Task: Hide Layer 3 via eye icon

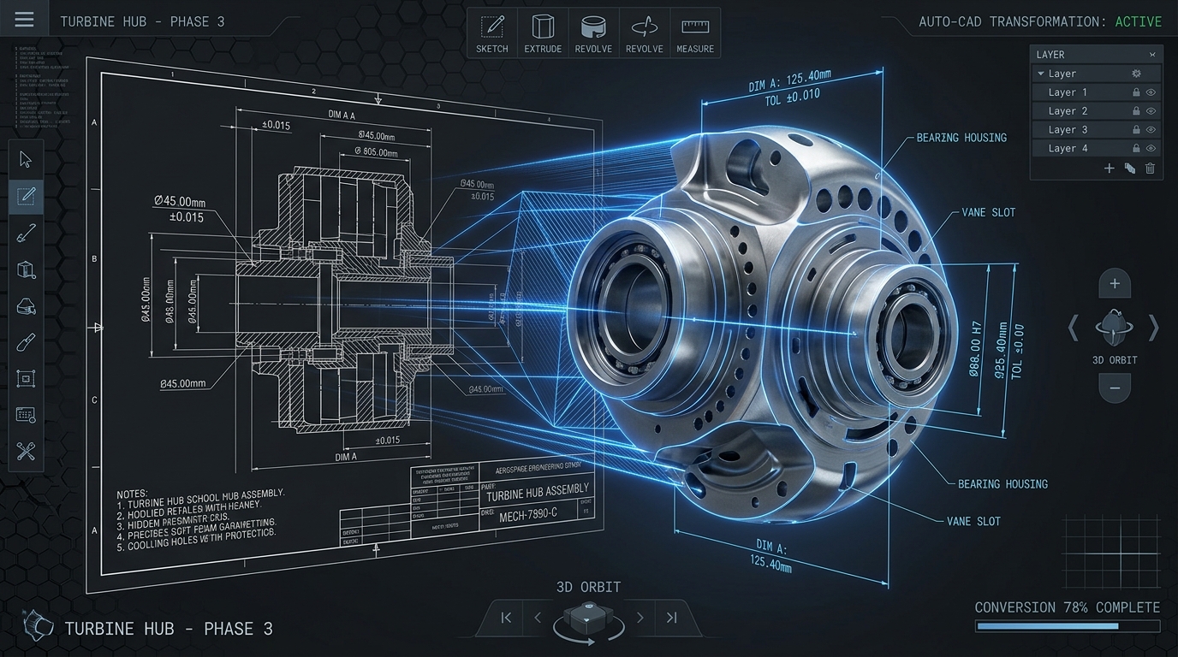Action: 1151,130
